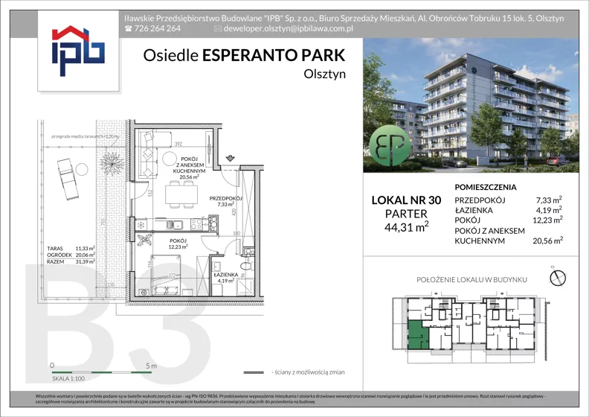
Task: Click the building render photo
Action: tap(471, 105)
